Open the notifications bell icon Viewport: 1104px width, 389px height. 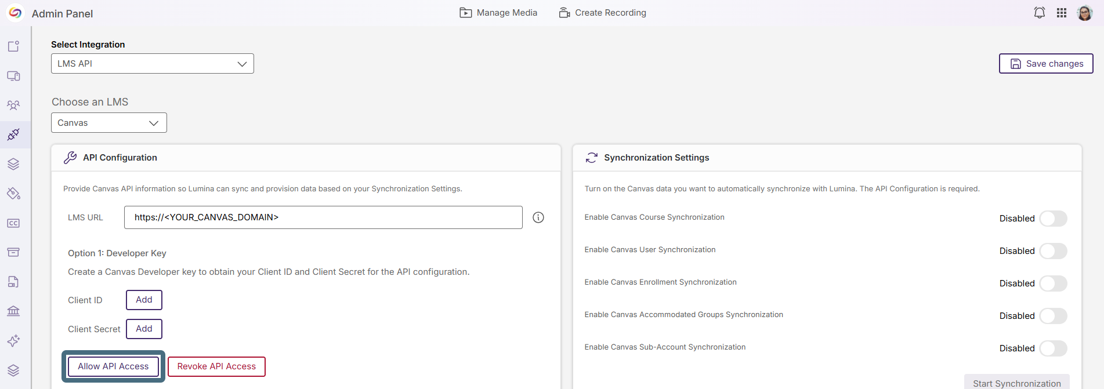tap(1039, 13)
